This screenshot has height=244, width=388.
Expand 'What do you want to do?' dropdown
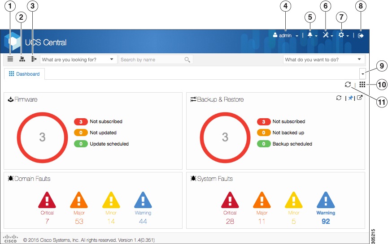pos(324,59)
